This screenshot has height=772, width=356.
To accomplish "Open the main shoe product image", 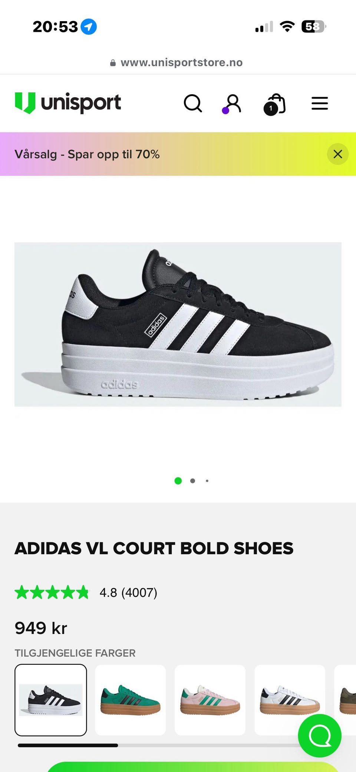I will (x=178, y=325).
